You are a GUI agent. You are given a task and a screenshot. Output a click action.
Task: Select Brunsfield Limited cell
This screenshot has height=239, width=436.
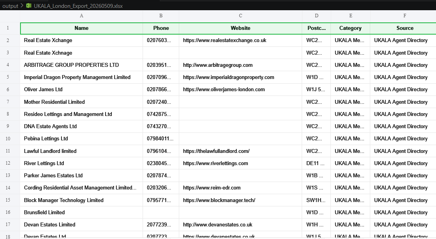pos(82,212)
